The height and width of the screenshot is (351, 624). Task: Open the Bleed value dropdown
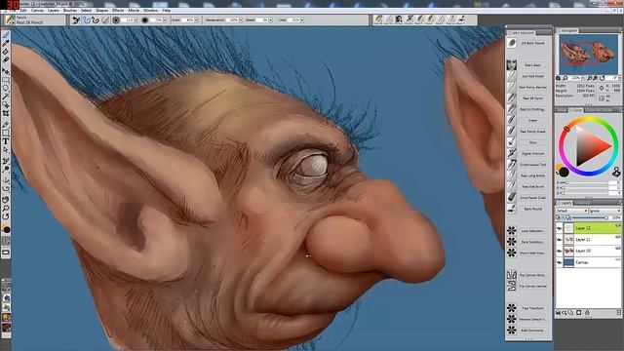tap(271, 19)
